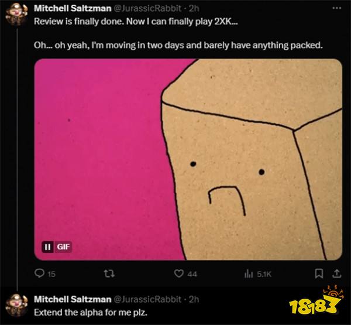Open the sad cardboard box GIF image
This screenshot has width=351, height=325.
coord(188,159)
